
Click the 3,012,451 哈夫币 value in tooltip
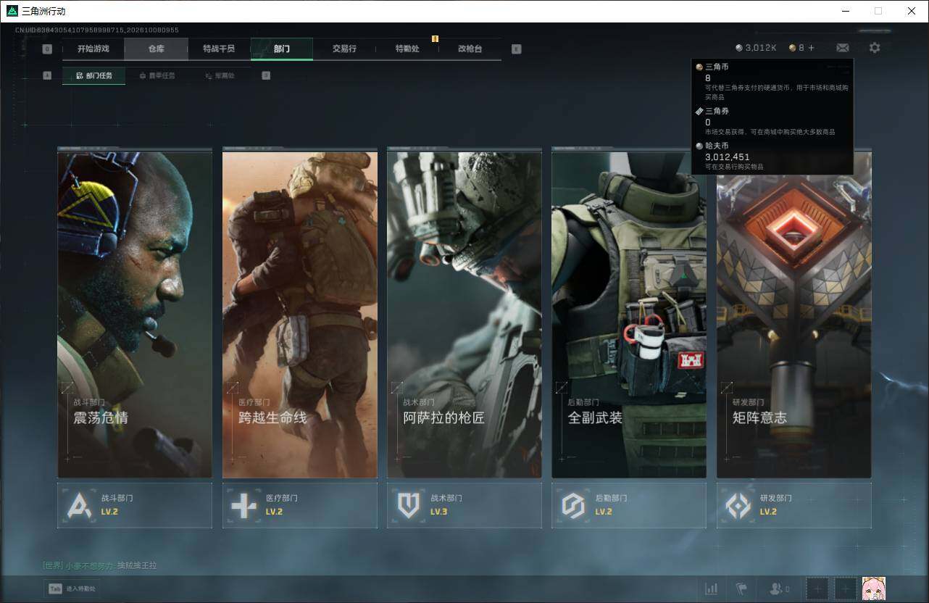tap(728, 157)
